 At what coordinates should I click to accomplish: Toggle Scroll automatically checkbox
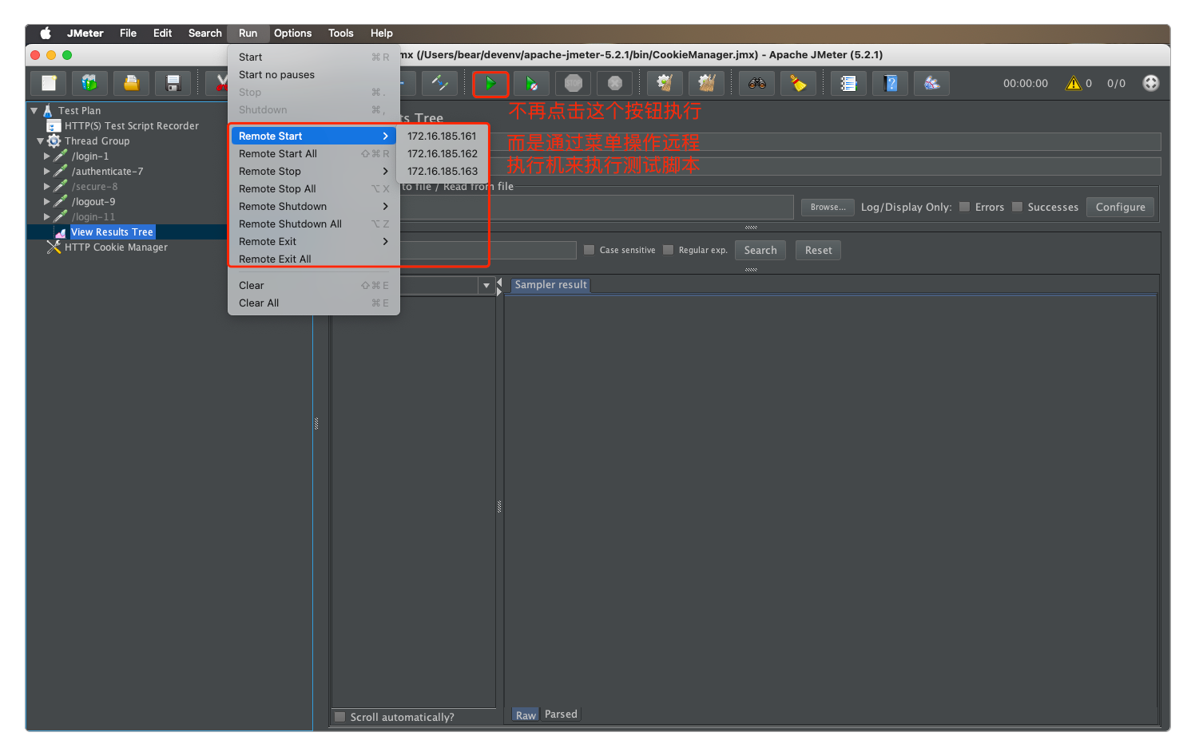tap(340, 717)
